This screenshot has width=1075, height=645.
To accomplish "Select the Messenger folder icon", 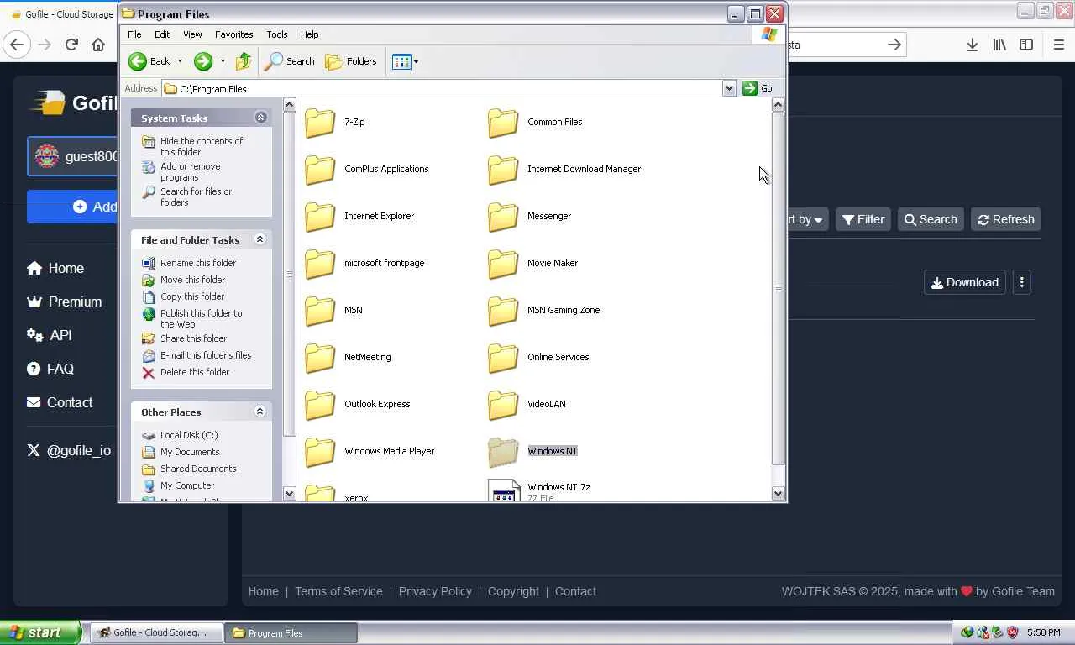I will pyautogui.click(x=503, y=217).
